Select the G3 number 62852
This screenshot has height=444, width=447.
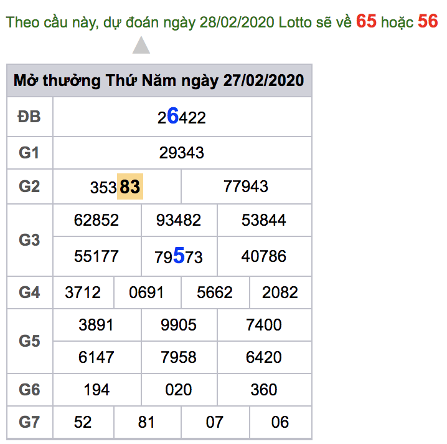pyautogui.click(x=96, y=220)
